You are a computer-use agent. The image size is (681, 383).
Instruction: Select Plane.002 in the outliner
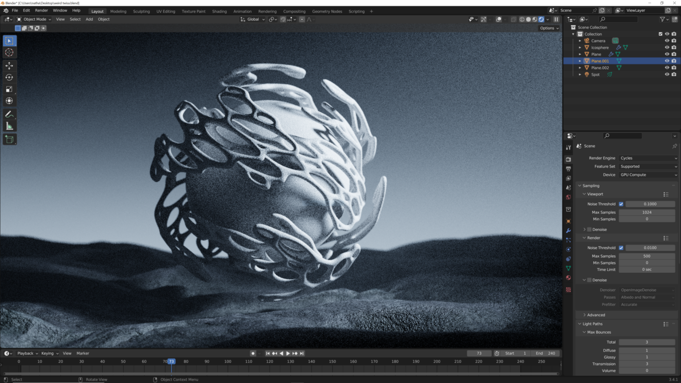click(x=600, y=67)
